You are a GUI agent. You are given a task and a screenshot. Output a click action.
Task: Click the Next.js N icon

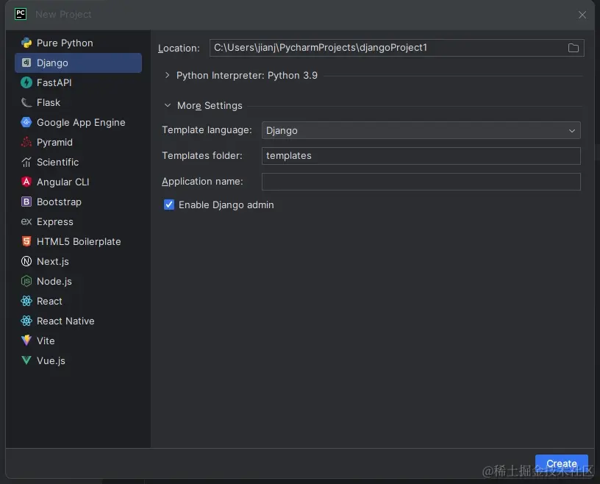pyautogui.click(x=26, y=262)
